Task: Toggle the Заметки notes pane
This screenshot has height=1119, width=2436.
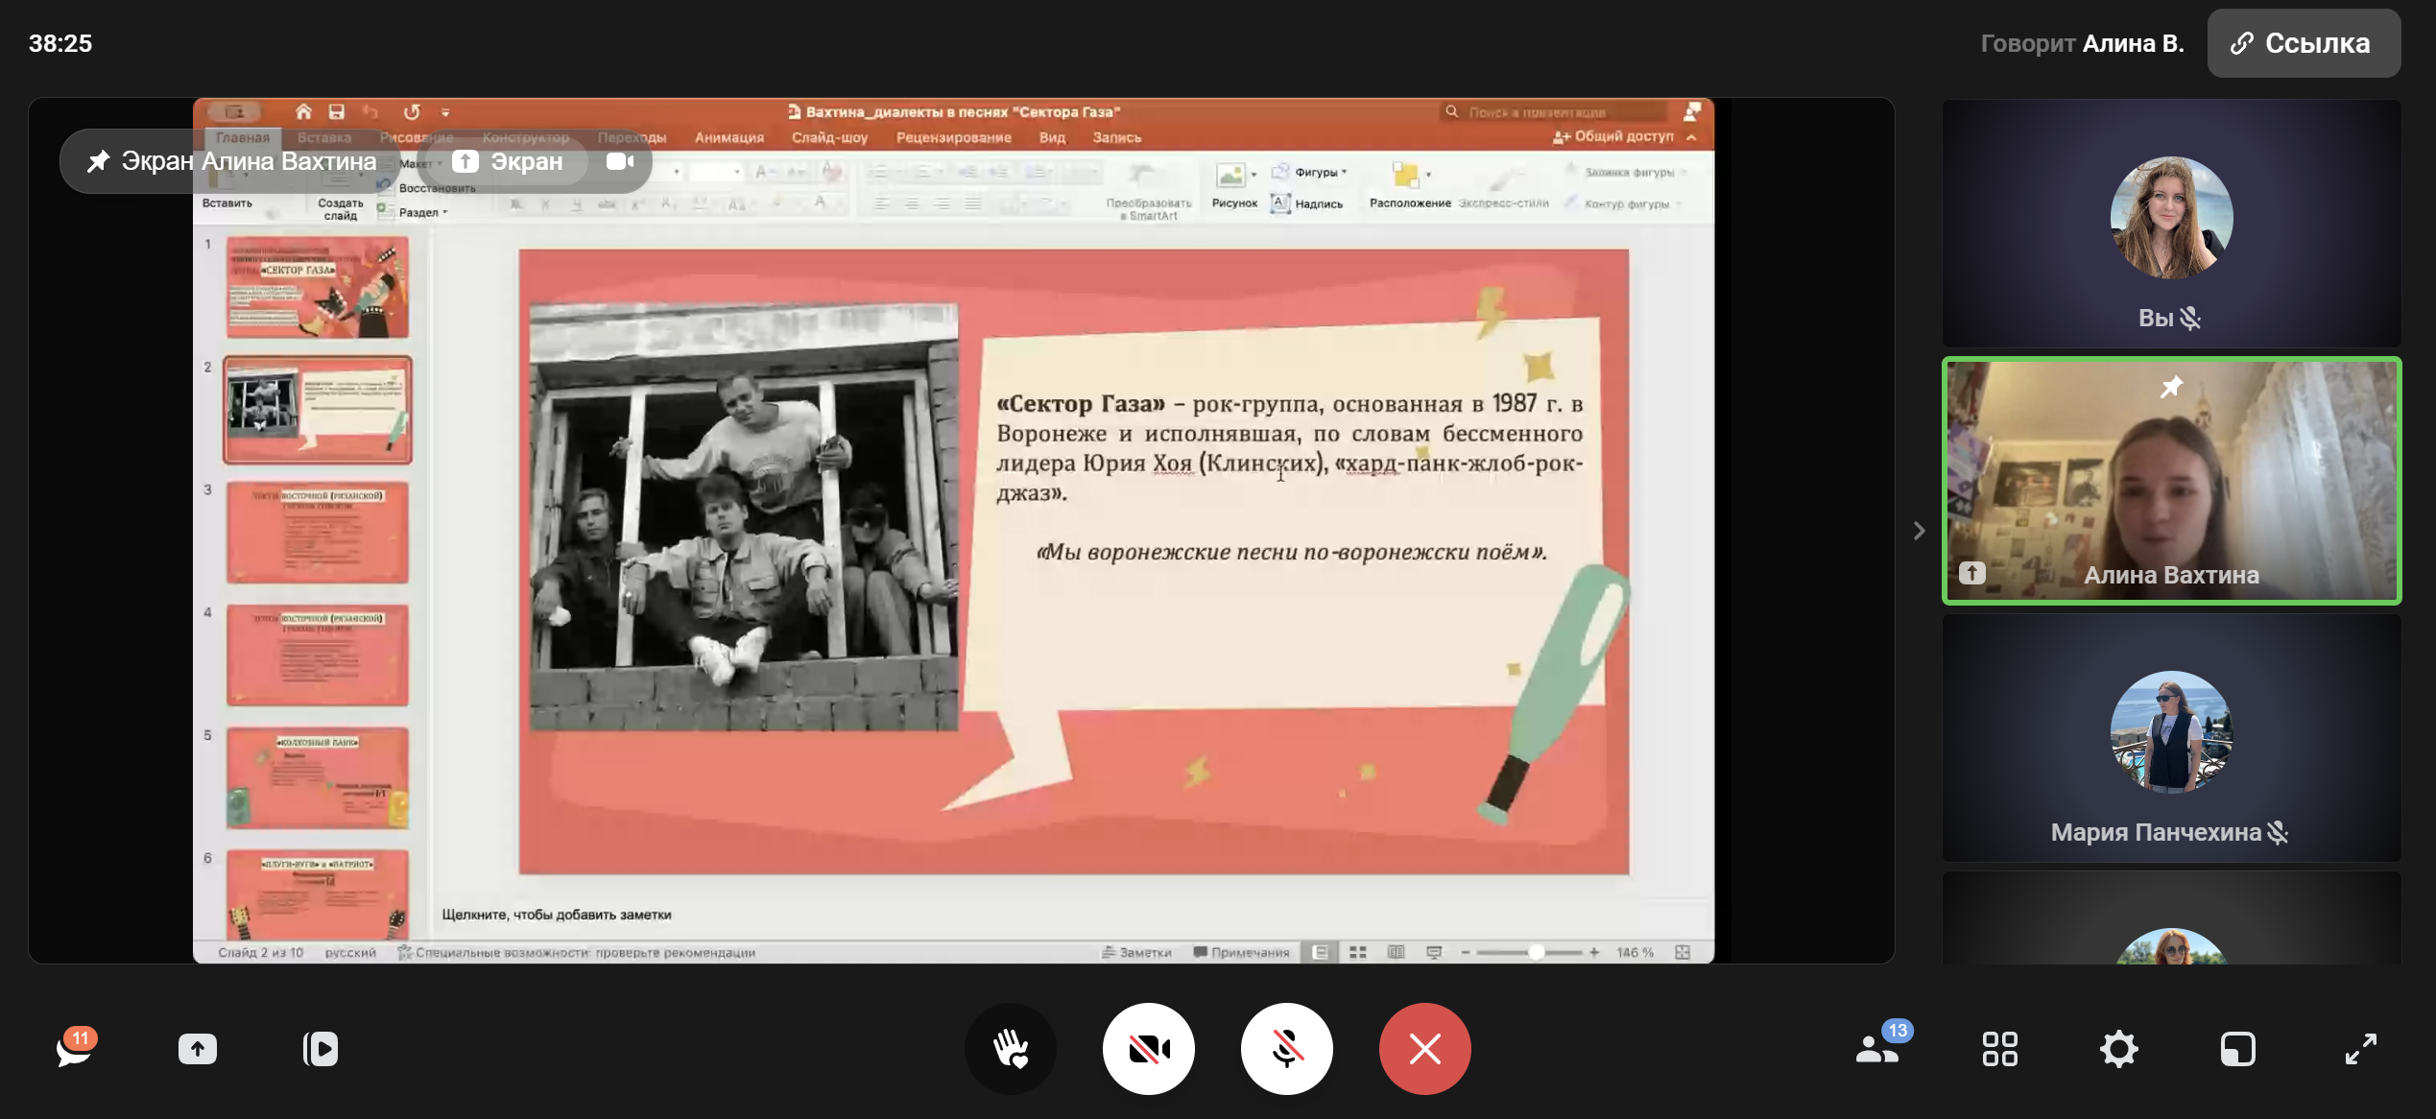Action: (1137, 952)
